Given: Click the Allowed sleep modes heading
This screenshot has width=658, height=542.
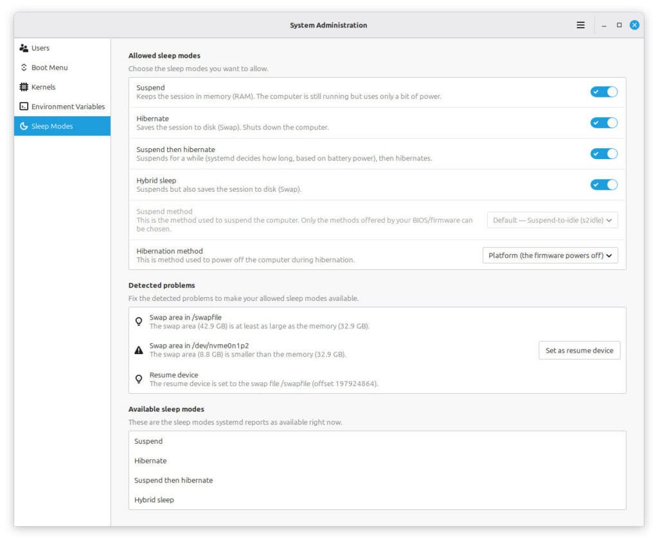Looking at the screenshot, I should click(x=164, y=56).
